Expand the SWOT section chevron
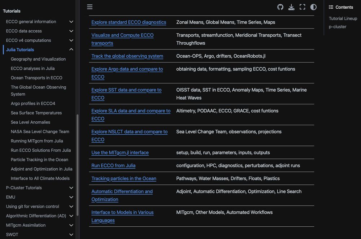This screenshot has width=361, height=239. [71, 235]
